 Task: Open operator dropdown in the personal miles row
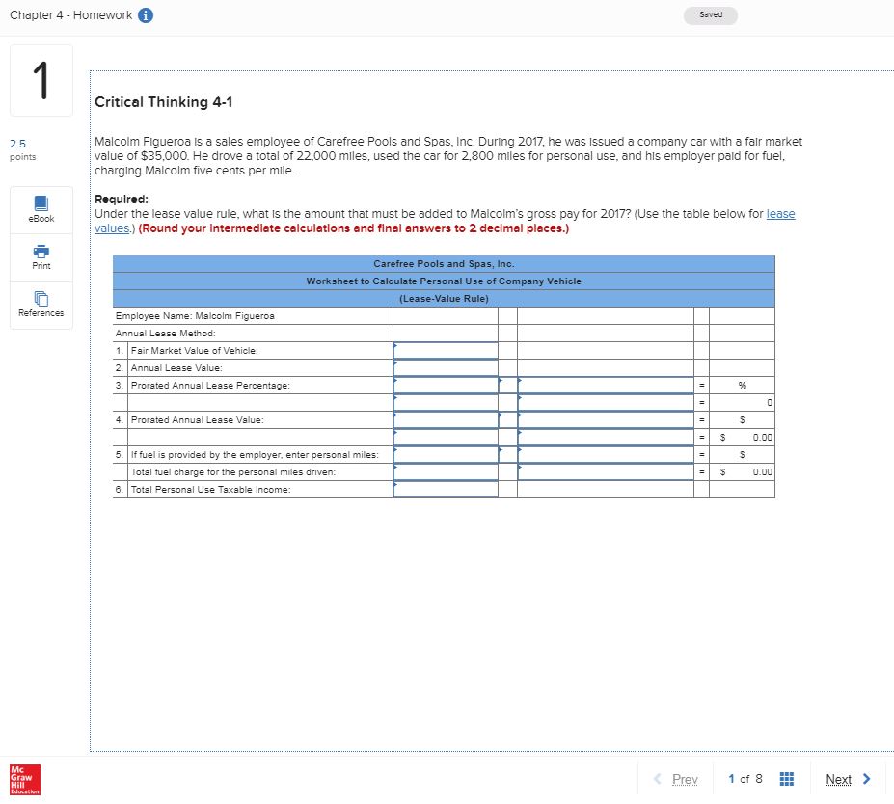pos(507,455)
